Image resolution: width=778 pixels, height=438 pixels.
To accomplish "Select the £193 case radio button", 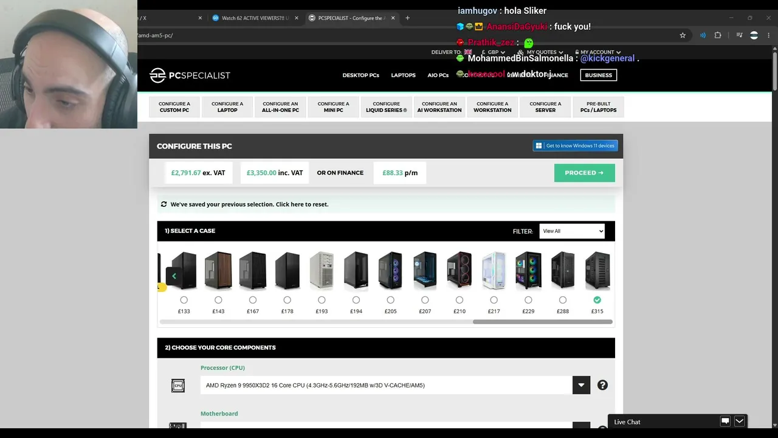I will click(322, 300).
